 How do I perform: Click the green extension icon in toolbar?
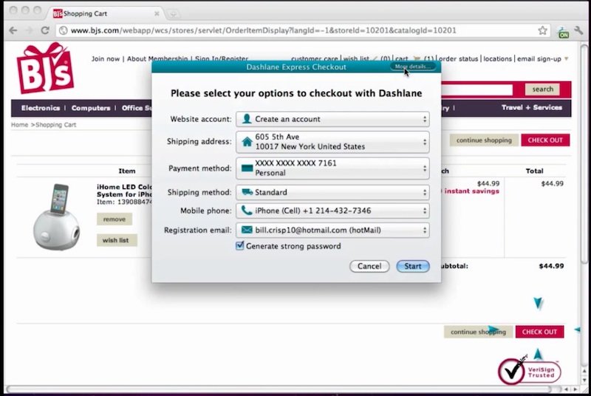tap(564, 31)
